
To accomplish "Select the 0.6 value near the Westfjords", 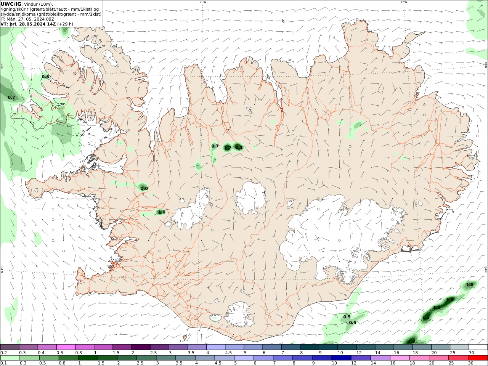I will [45, 77].
